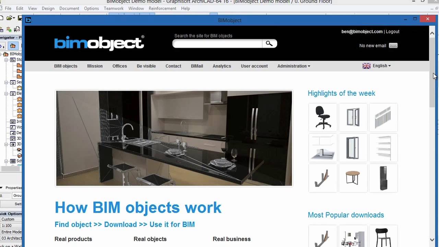Click the kitchen render banner image

point(174,138)
